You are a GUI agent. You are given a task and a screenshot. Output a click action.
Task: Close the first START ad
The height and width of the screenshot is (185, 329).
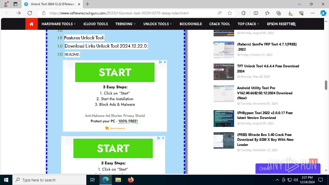point(165,62)
